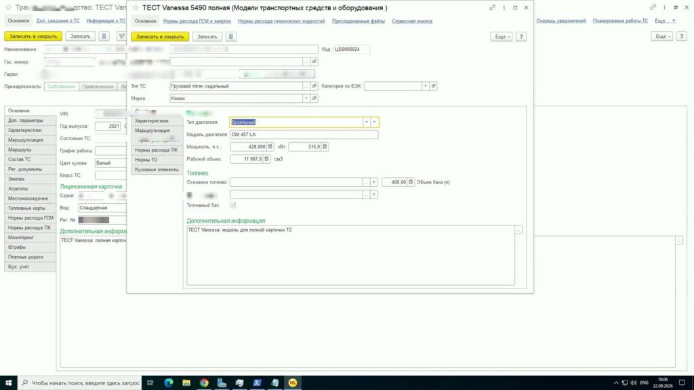Viewport: 694px width, 390px height.
Task: Open the Штрафы section in the background window
Action: 30,247
